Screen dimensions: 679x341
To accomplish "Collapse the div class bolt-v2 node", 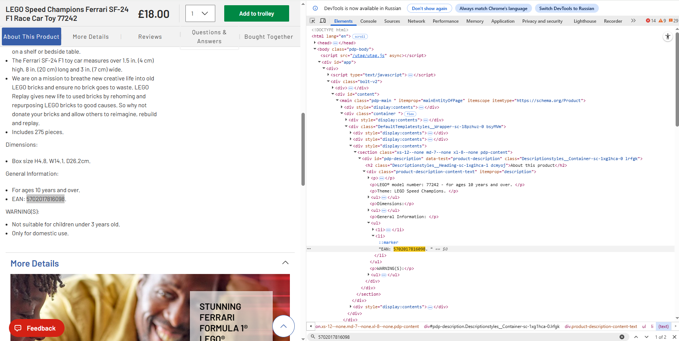I will 328,82.
